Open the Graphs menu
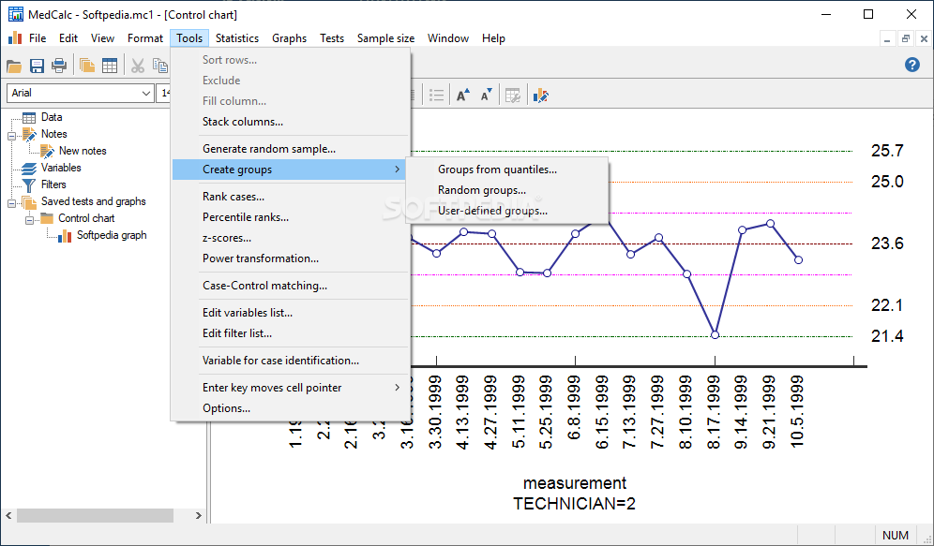The width and height of the screenshot is (934, 546). [x=290, y=38]
